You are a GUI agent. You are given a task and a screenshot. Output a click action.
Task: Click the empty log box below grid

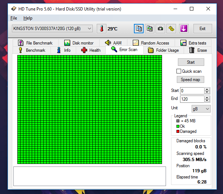coord(89,176)
